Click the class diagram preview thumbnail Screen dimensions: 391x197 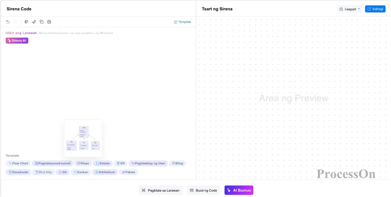(x=83, y=138)
